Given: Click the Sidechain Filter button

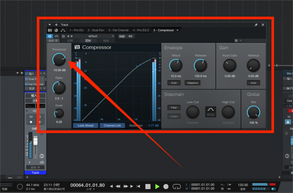Looking at the screenshot, I should [174, 108].
